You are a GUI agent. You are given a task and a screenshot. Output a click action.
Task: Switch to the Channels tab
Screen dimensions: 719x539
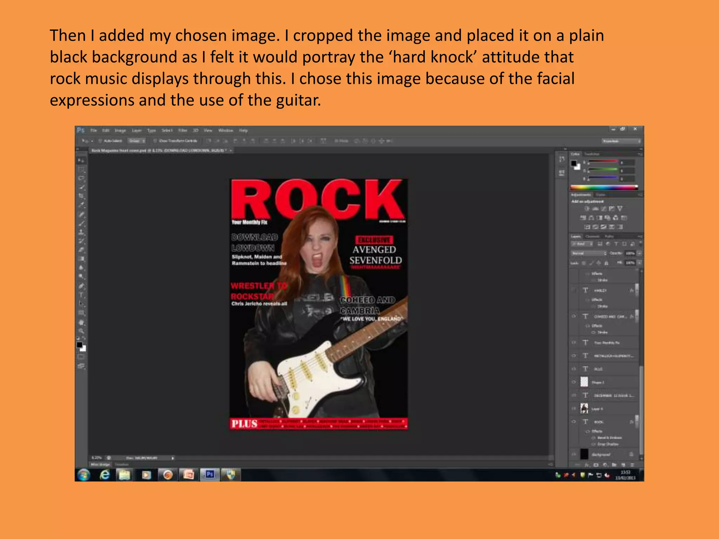click(592, 237)
